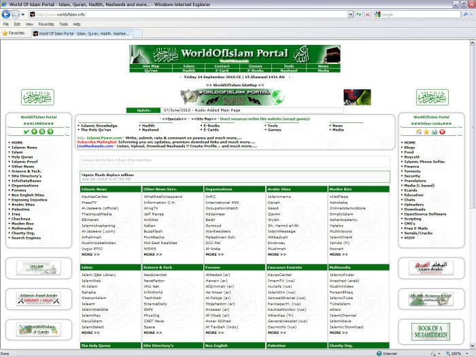
Task: Open Holy Quran in left sidebar
Action: click(22, 157)
